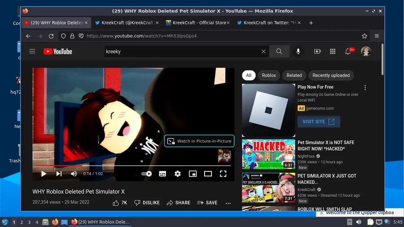Play the video
This screenshot has width=404, height=227.
[x=44, y=174]
